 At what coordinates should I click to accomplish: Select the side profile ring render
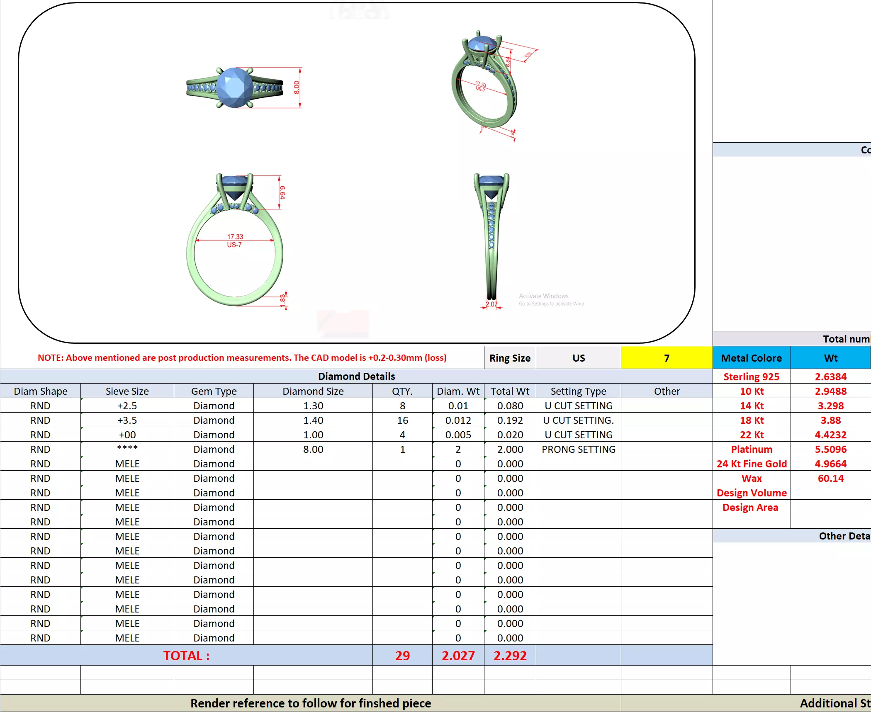(x=491, y=236)
